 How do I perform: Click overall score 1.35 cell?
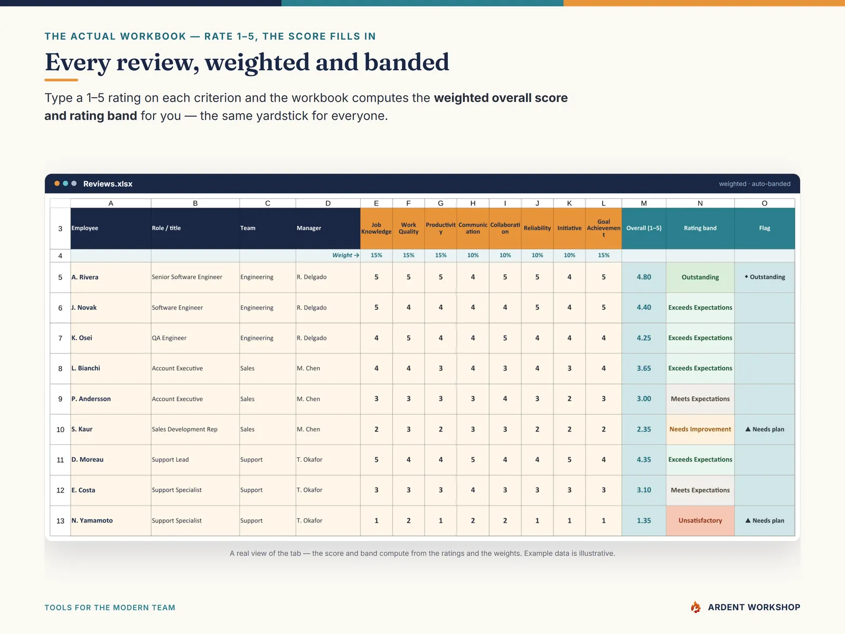click(x=644, y=521)
